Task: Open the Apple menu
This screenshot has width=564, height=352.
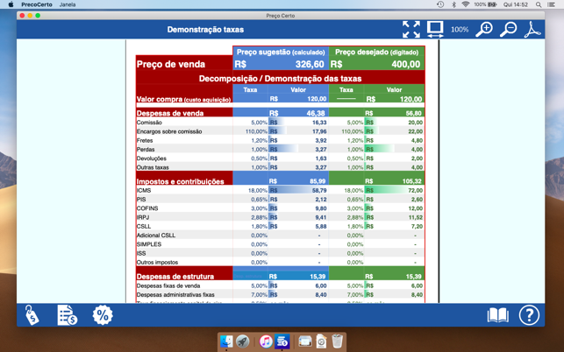Action: 11,4
